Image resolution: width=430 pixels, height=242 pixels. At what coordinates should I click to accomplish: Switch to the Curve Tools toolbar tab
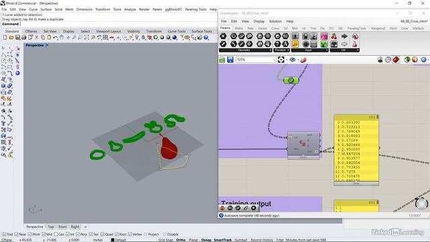click(177, 32)
